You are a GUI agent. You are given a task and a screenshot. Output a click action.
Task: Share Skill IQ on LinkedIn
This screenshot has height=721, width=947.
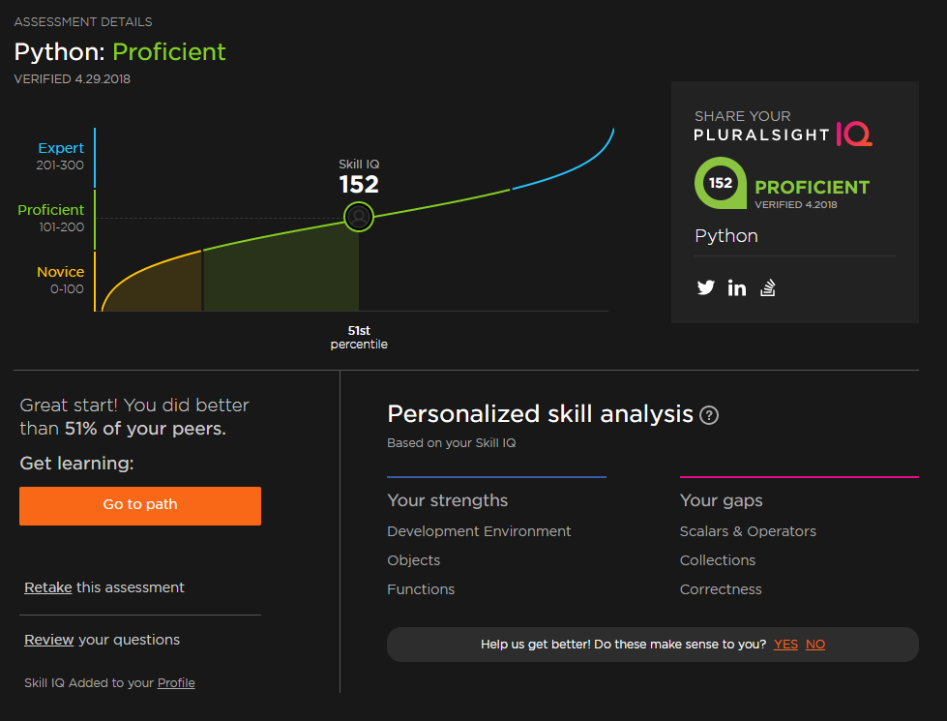pyautogui.click(x=737, y=287)
